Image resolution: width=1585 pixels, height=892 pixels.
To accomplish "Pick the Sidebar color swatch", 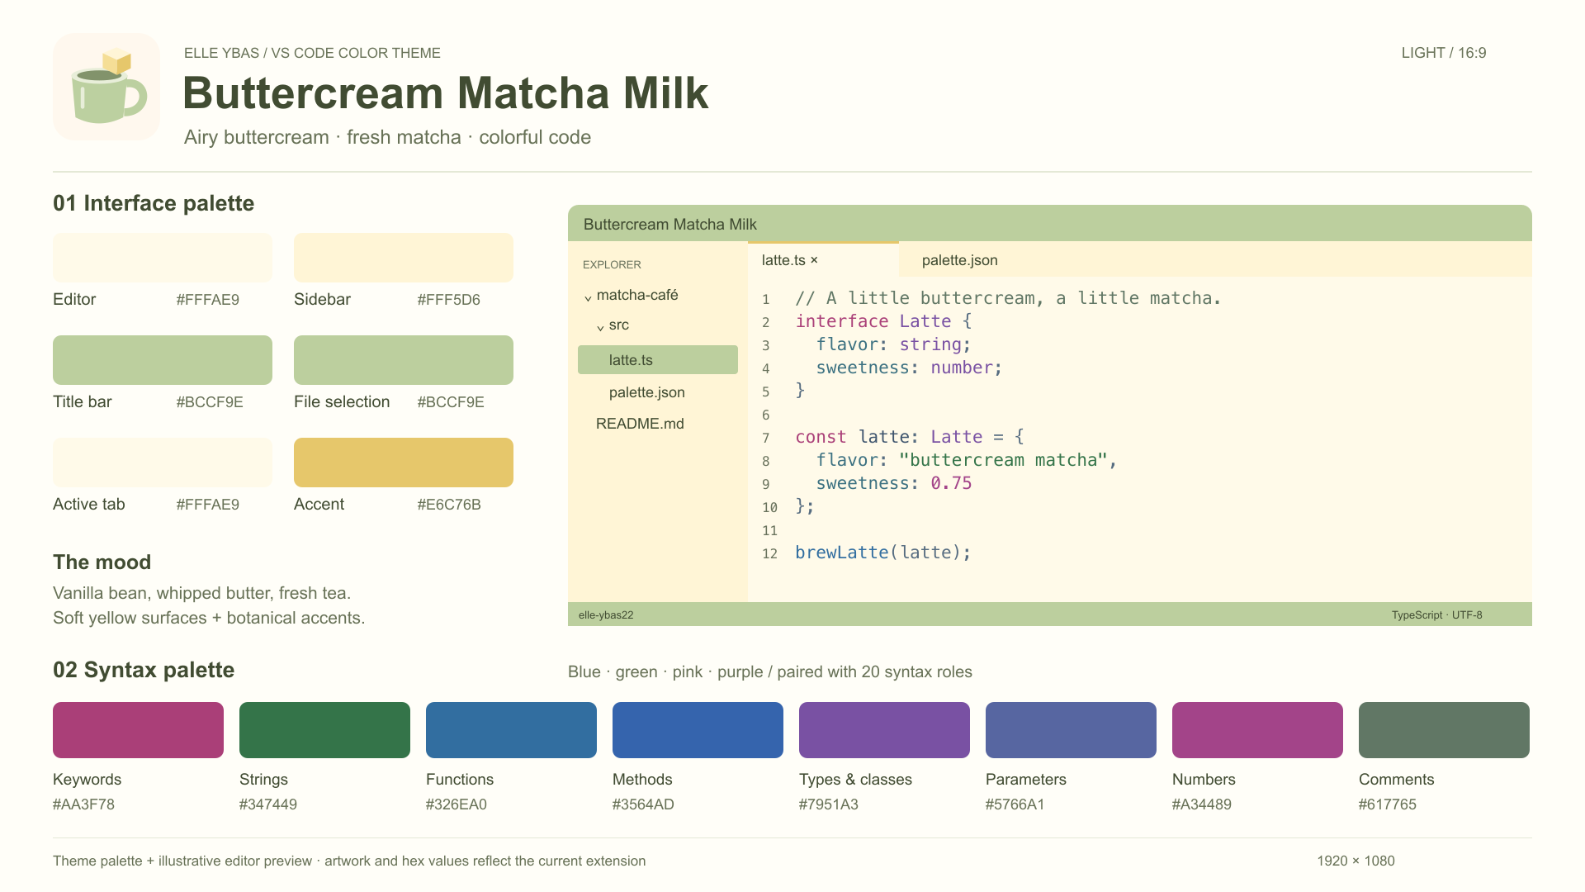I will pos(404,258).
